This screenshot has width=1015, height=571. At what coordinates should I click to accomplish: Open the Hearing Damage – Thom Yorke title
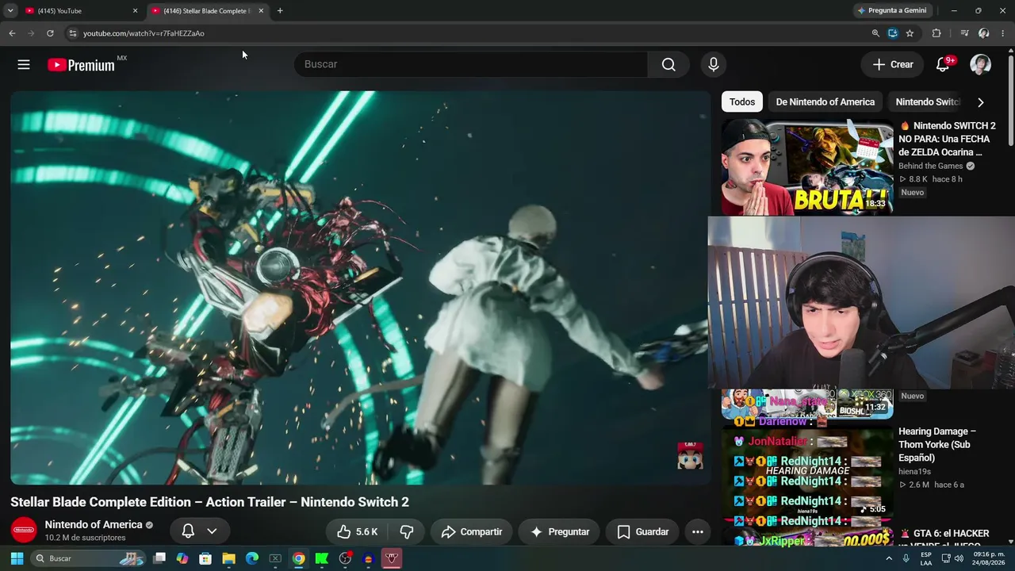(x=937, y=444)
